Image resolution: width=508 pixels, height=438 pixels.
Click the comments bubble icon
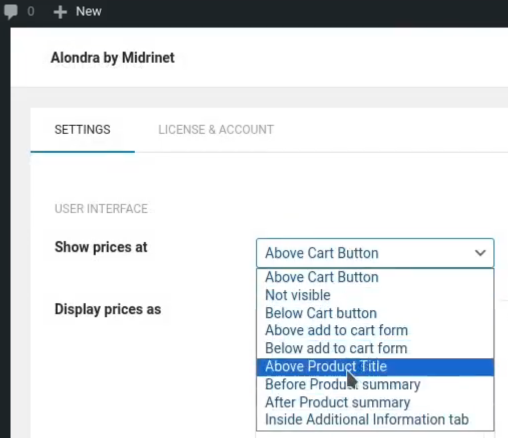tap(11, 12)
